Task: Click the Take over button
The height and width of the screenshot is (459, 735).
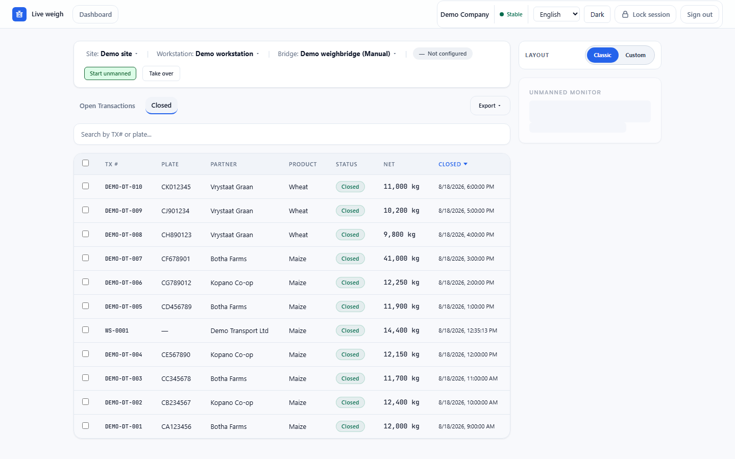Action: pyautogui.click(x=161, y=73)
